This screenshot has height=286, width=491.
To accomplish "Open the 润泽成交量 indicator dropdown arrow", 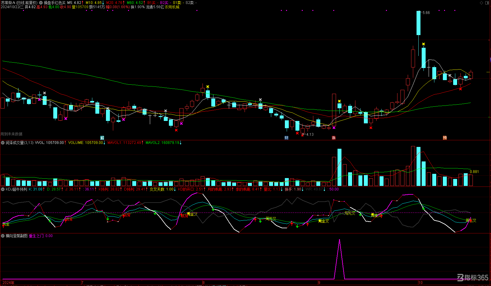I will [x=3, y=143].
